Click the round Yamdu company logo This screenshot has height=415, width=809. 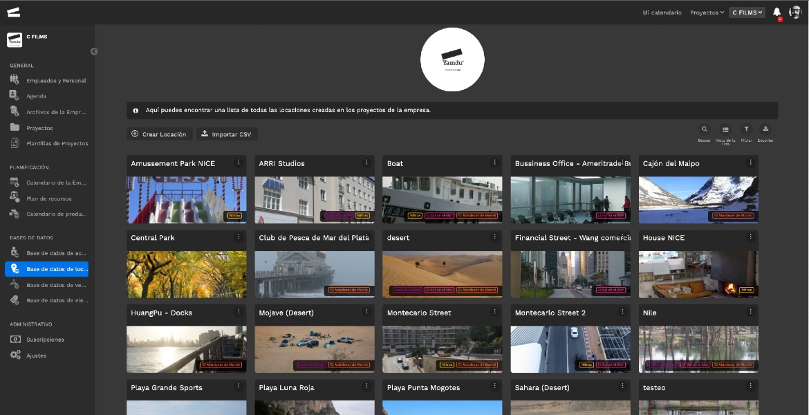[452, 59]
